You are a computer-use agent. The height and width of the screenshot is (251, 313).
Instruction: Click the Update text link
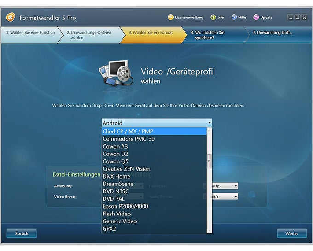267,18
